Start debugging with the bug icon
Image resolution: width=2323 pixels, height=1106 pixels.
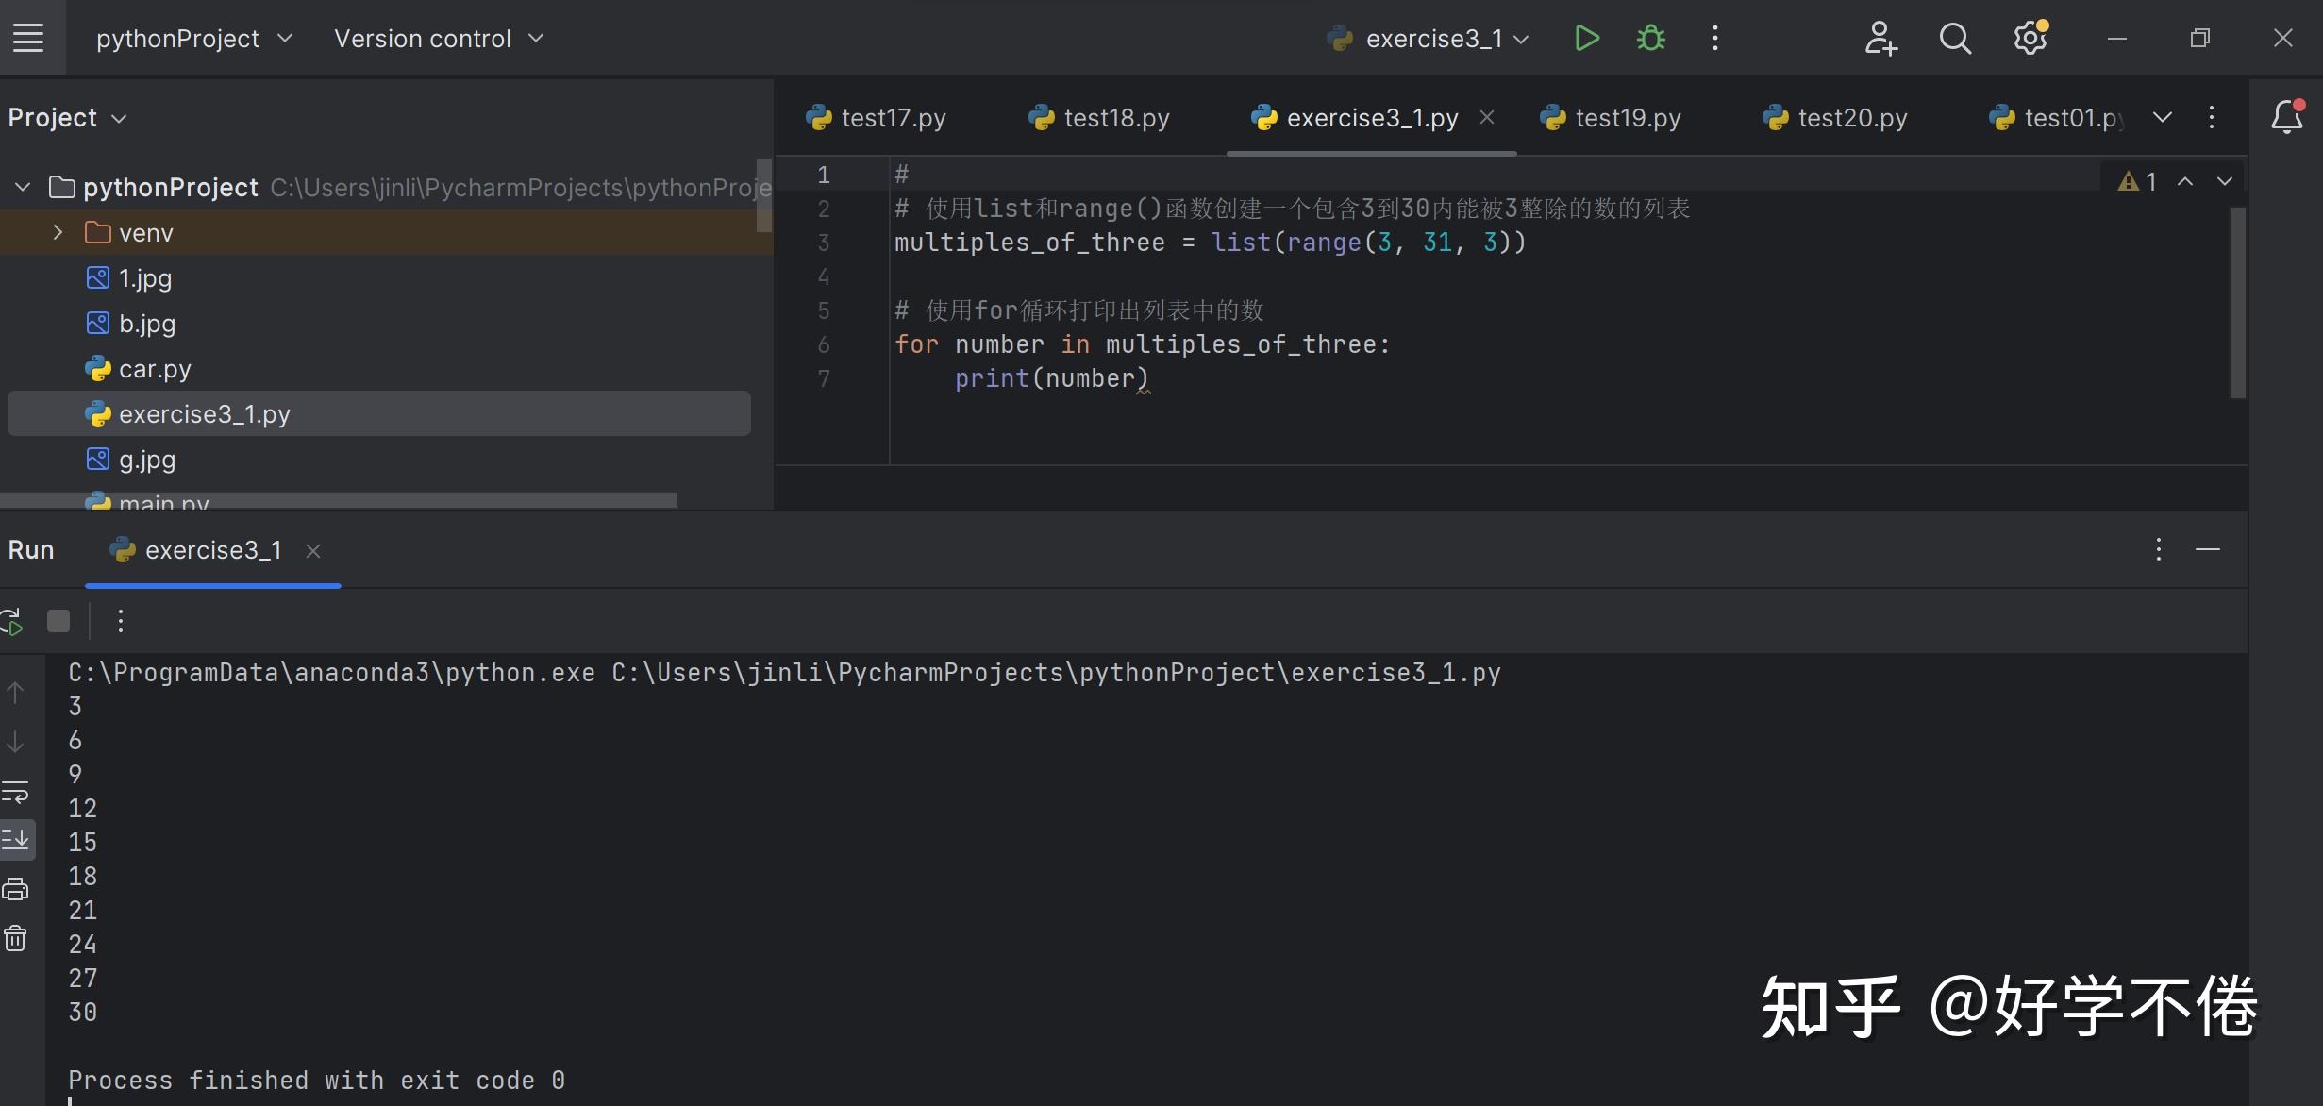(x=1651, y=39)
